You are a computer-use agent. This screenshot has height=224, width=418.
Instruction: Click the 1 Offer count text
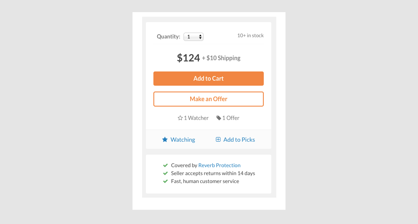click(x=231, y=118)
